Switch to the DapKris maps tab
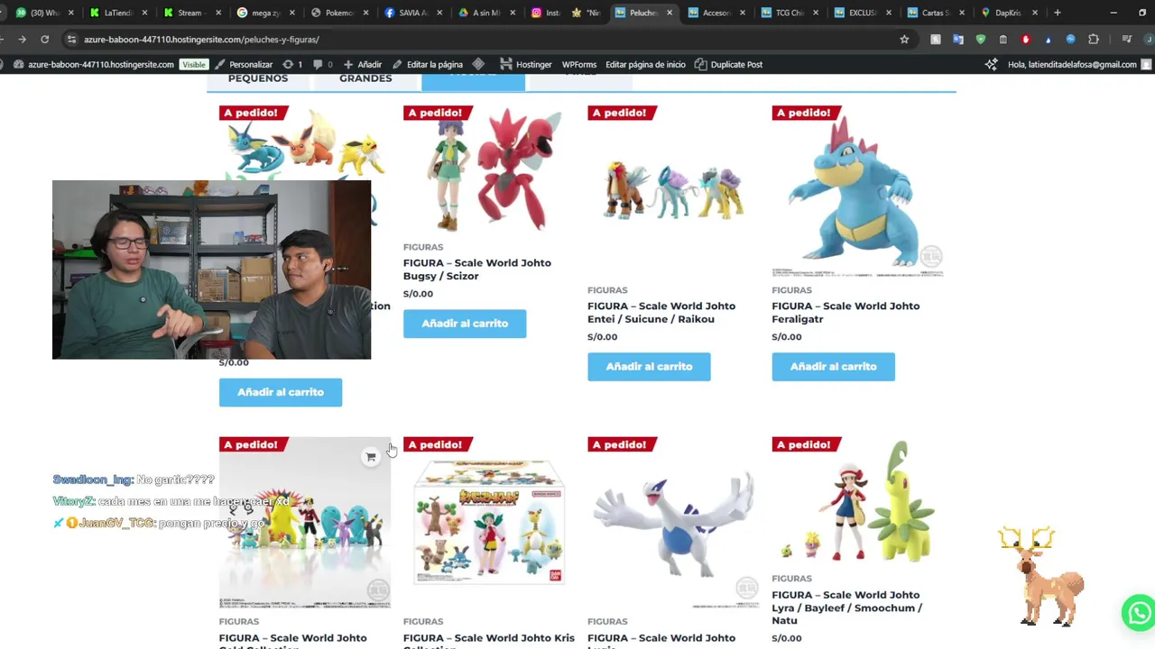 [1007, 13]
